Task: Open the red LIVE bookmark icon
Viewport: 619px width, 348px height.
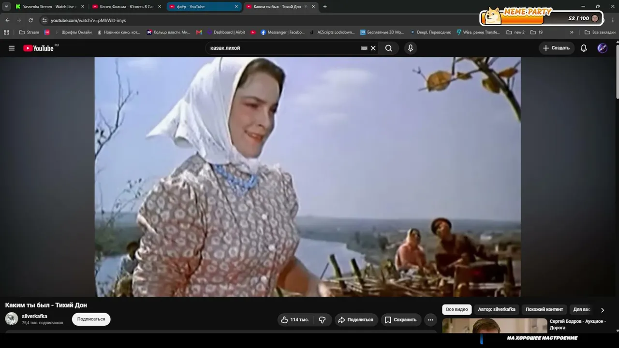Action: pyautogui.click(x=47, y=32)
